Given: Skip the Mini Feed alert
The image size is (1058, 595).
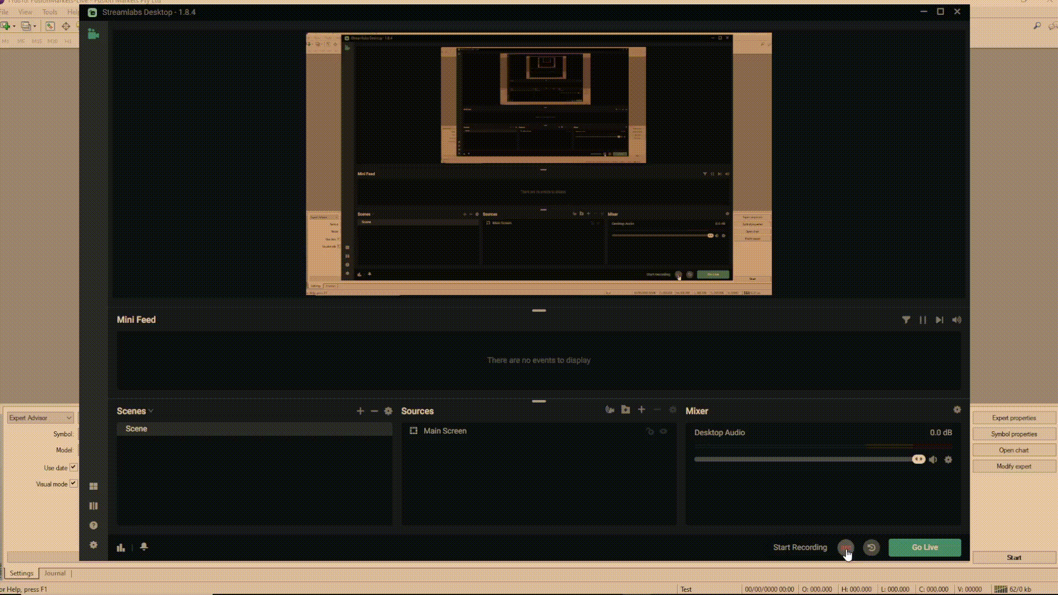Looking at the screenshot, I should click(940, 320).
